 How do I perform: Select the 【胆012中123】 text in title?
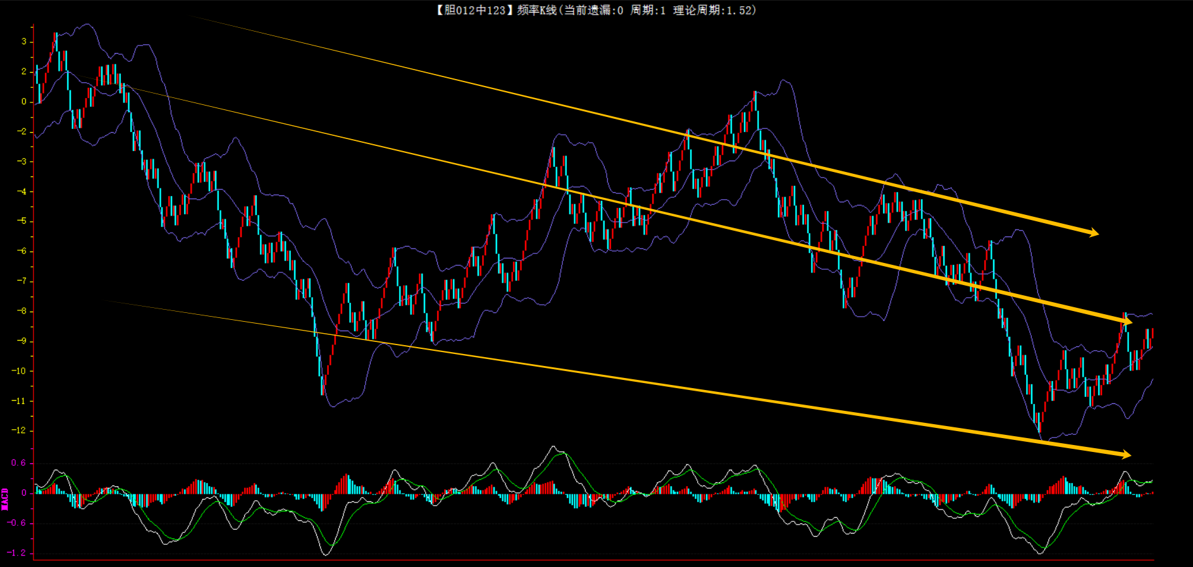(471, 10)
